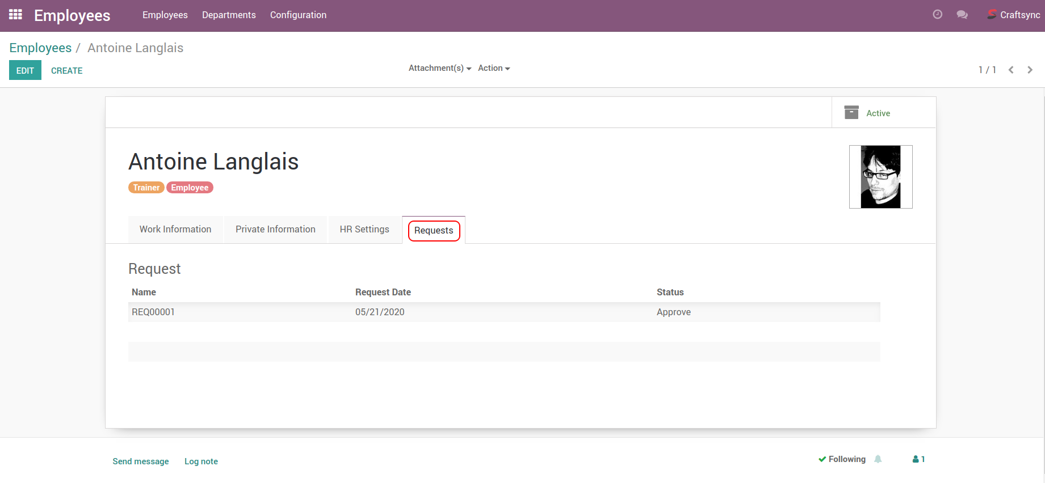
Task: Open the Craftsync user menu
Action: tap(1014, 15)
